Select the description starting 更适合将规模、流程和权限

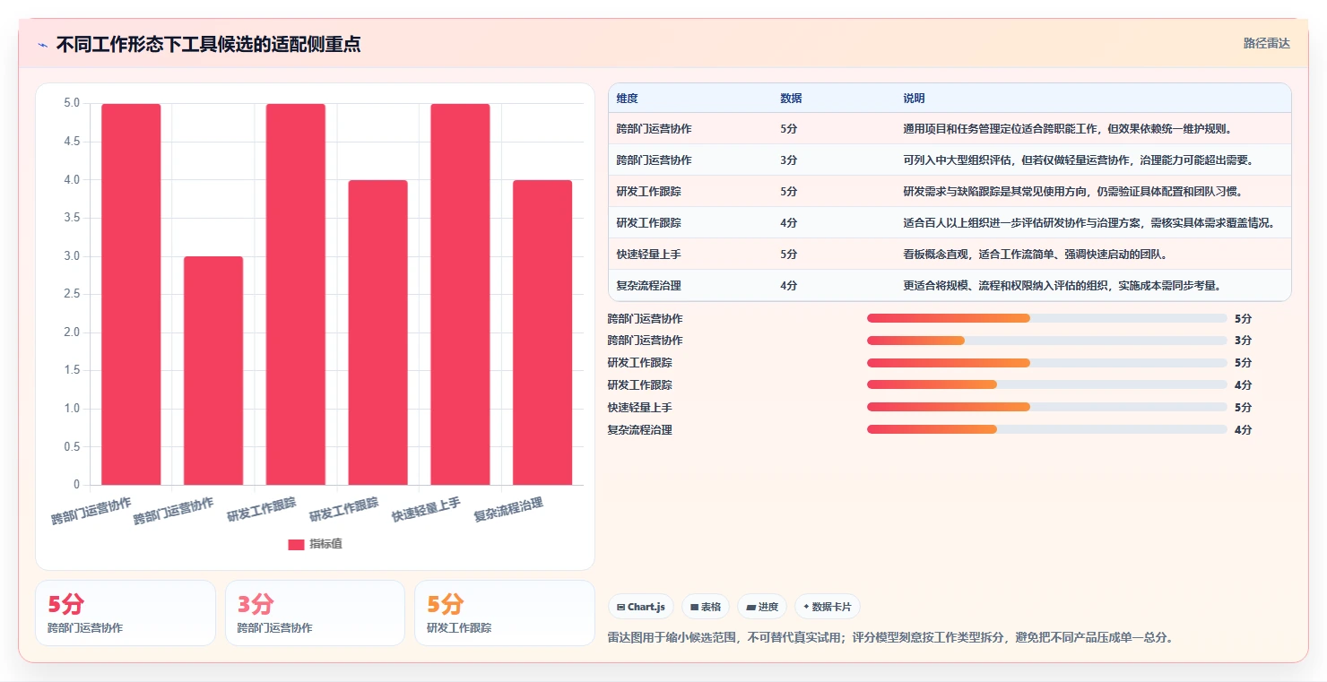tap(1062, 286)
